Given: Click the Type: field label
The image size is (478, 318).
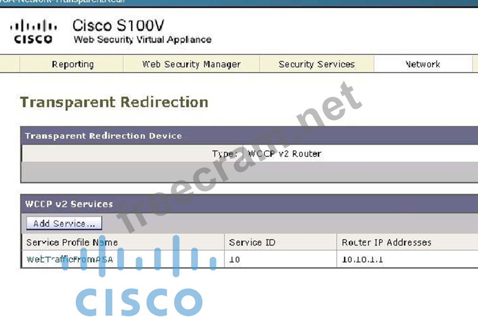Looking at the screenshot, I should point(224,154).
